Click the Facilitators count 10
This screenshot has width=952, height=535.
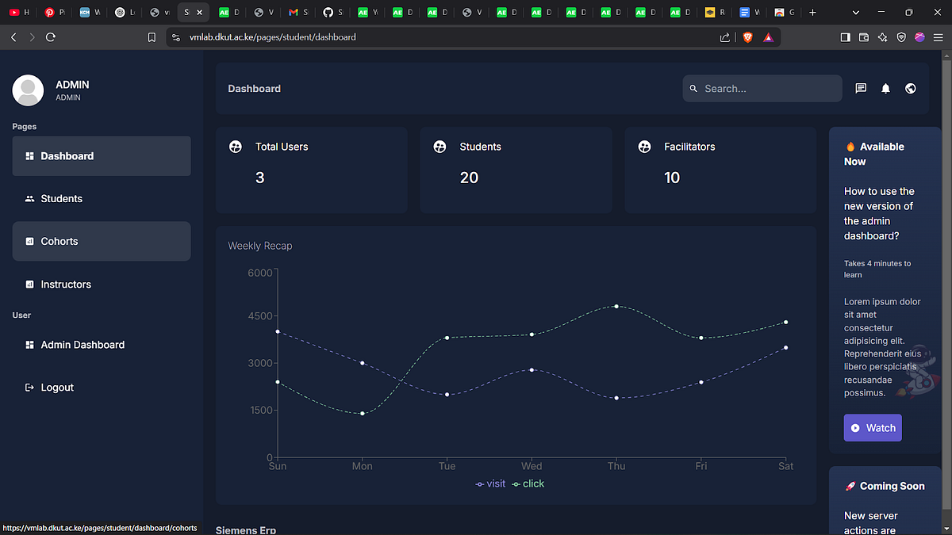[x=672, y=178]
